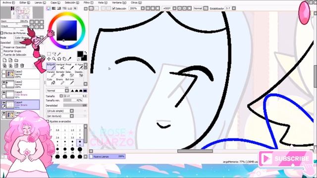Select the Bol tinta ink pen tool
This screenshot has height=178, width=317.
(x=69, y=82)
